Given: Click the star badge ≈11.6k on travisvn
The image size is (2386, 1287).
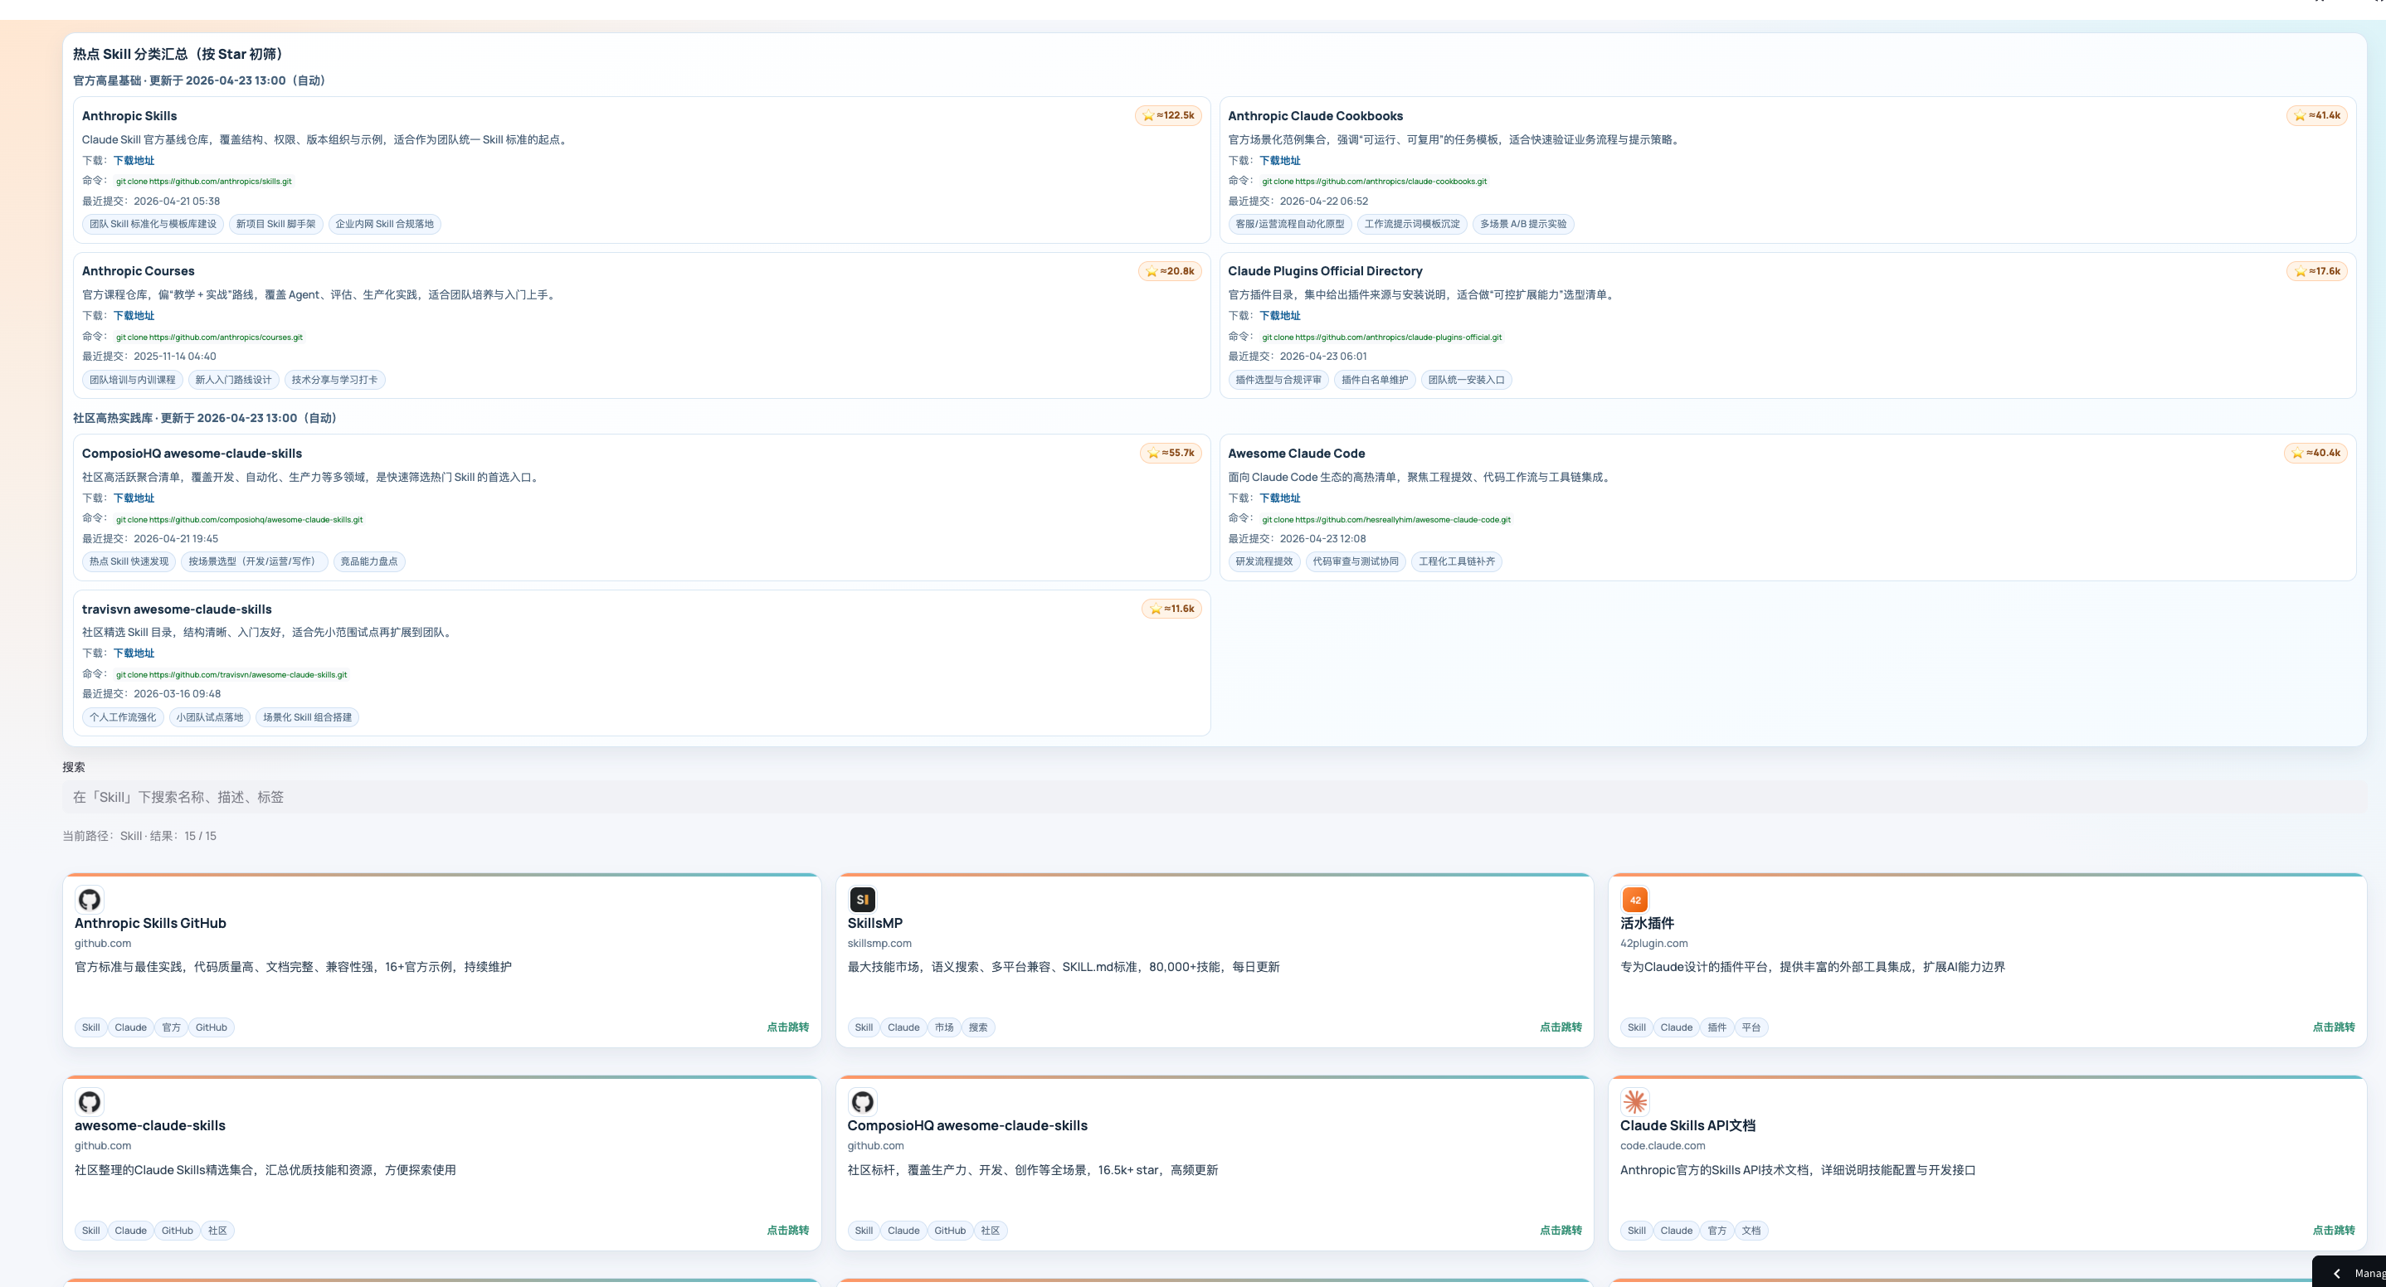Looking at the screenshot, I should 1171,609.
